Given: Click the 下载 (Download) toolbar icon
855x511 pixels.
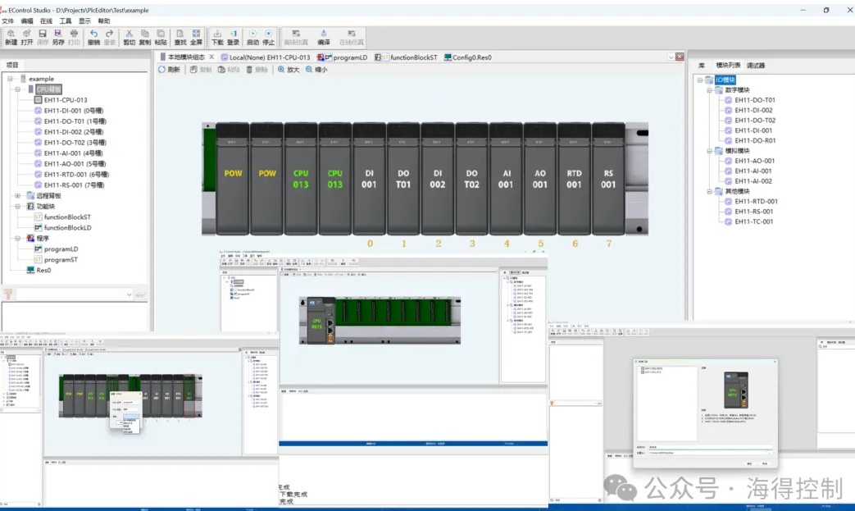Looking at the screenshot, I should [x=217, y=36].
